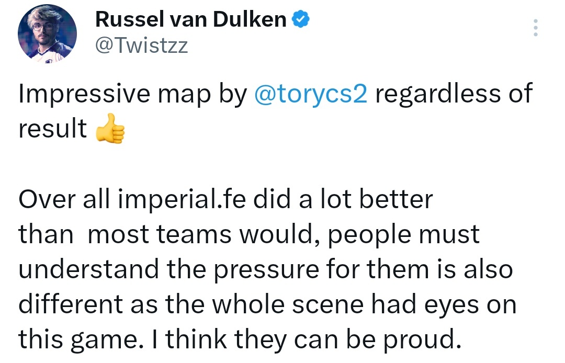Click the "imperial.fe" text in the tweet
Image resolution: width=565 pixels, height=363 pixels.
[182, 199]
